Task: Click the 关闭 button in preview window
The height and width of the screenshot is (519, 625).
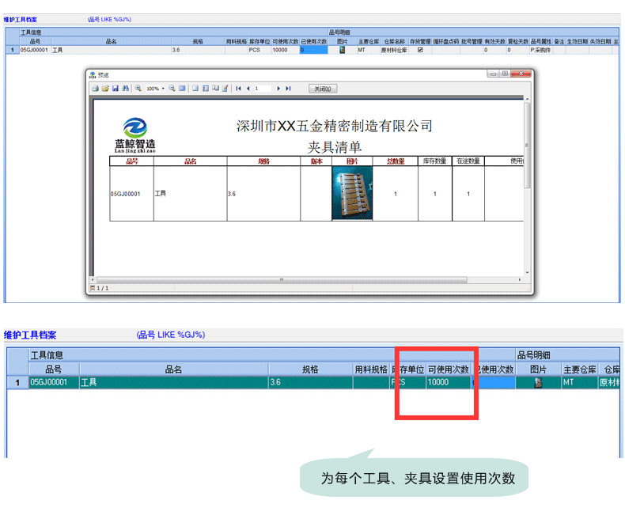Action: 323,89
